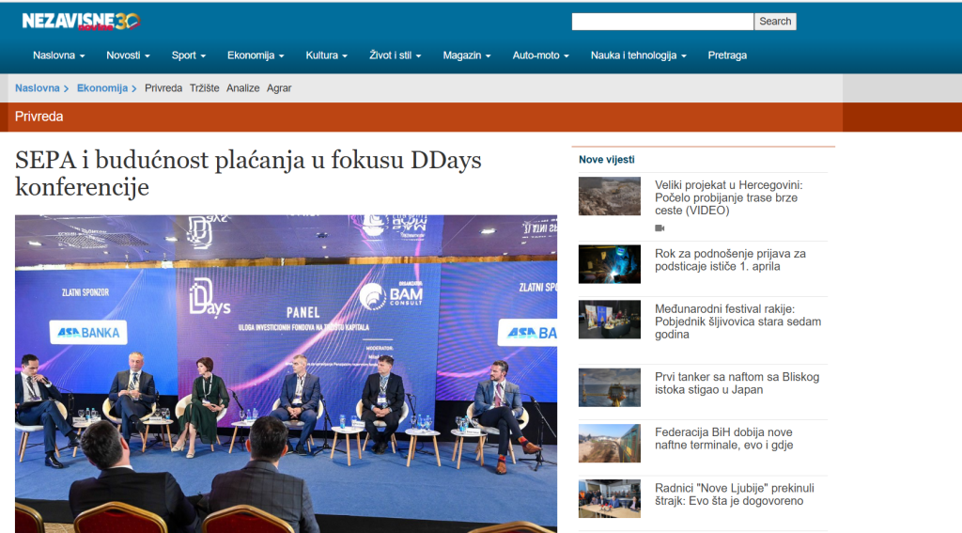Click video camera icon under Hercegovina article
The height and width of the screenshot is (533, 962).
pos(659,227)
